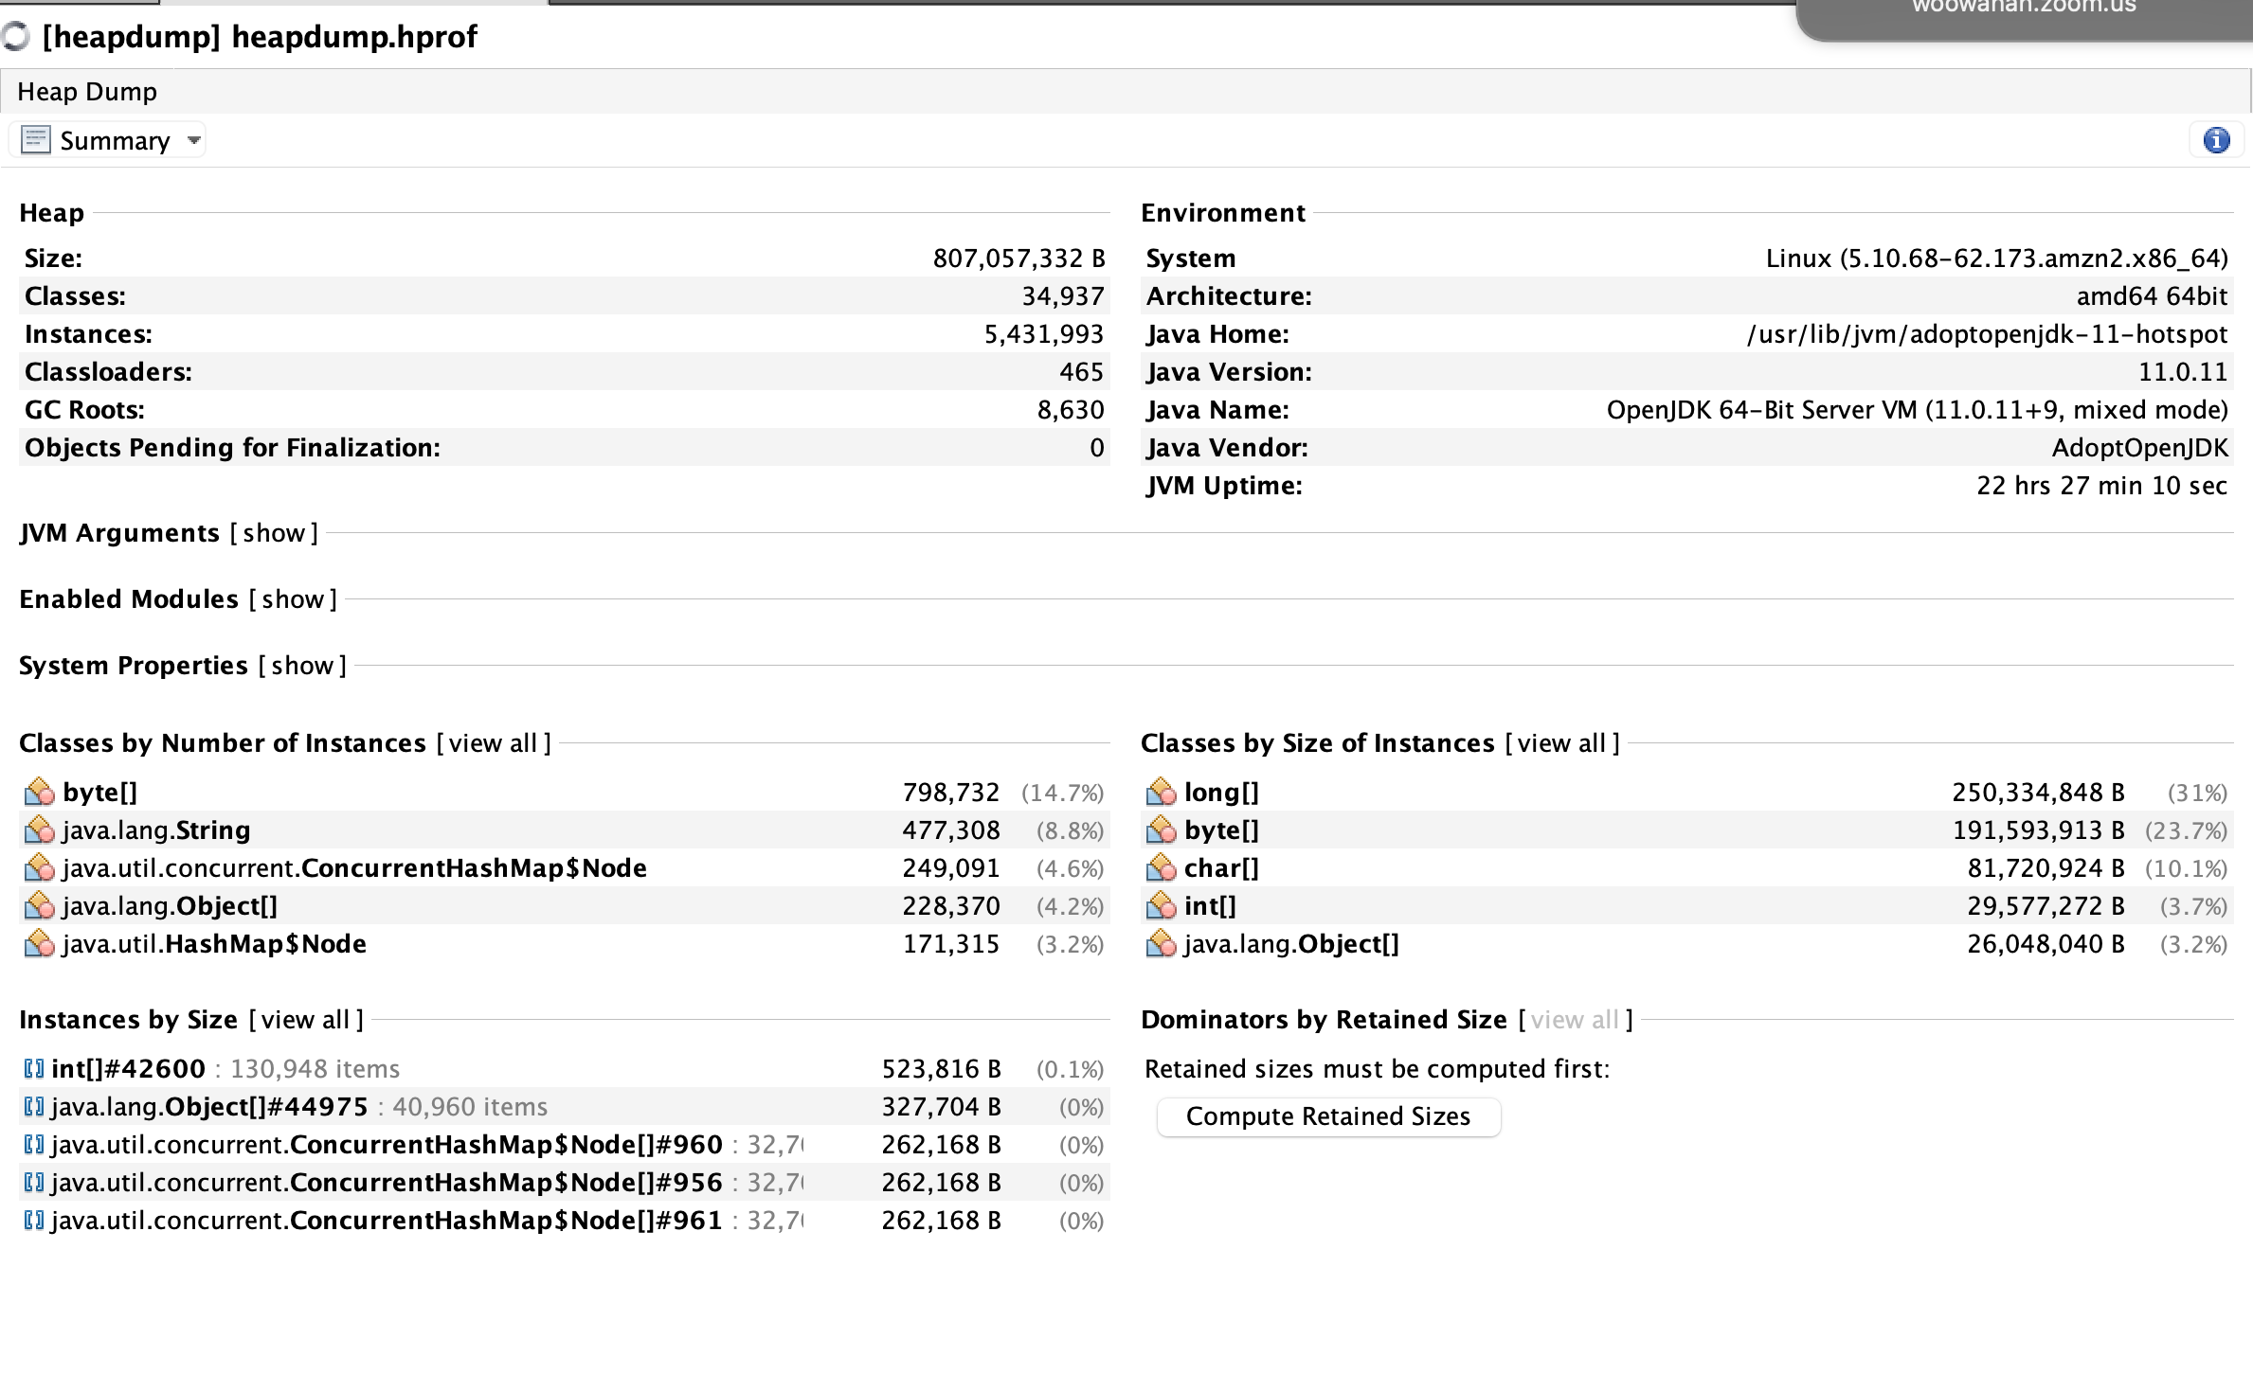Image resolution: width=2253 pixels, height=1392 pixels.
Task: Click the long[] class icon
Action: click(1161, 792)
